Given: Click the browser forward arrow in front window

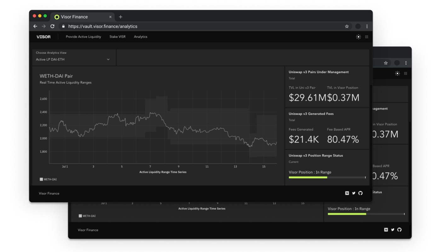Looking at the screenshot, I should pyautogui.click(x=44, y=26).
